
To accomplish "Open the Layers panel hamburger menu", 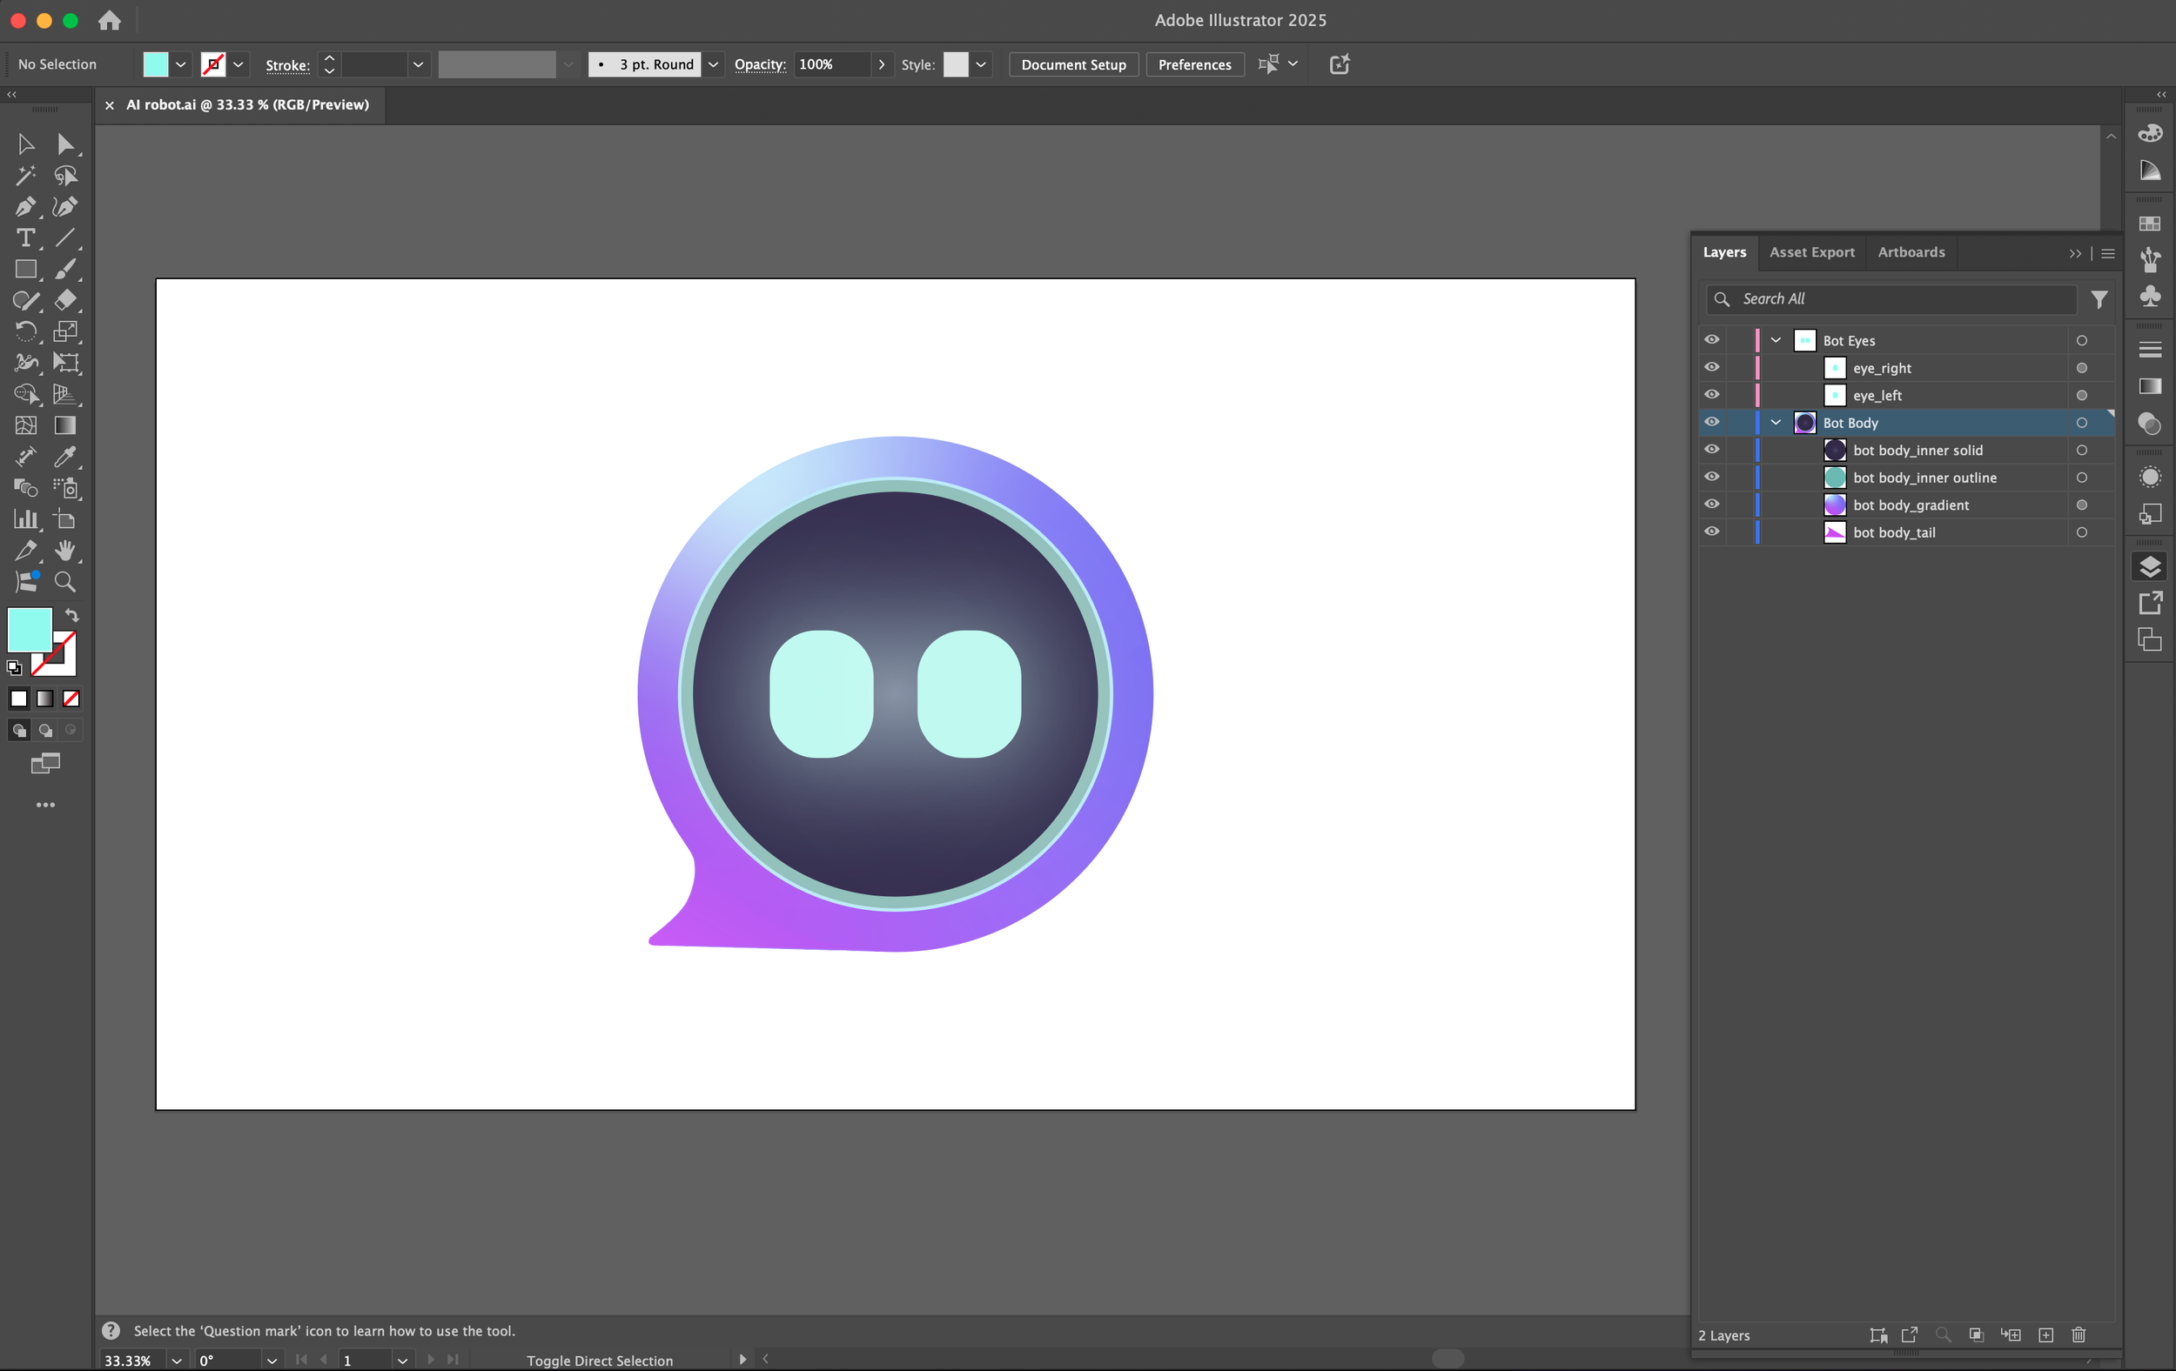I will [2108, 254].
